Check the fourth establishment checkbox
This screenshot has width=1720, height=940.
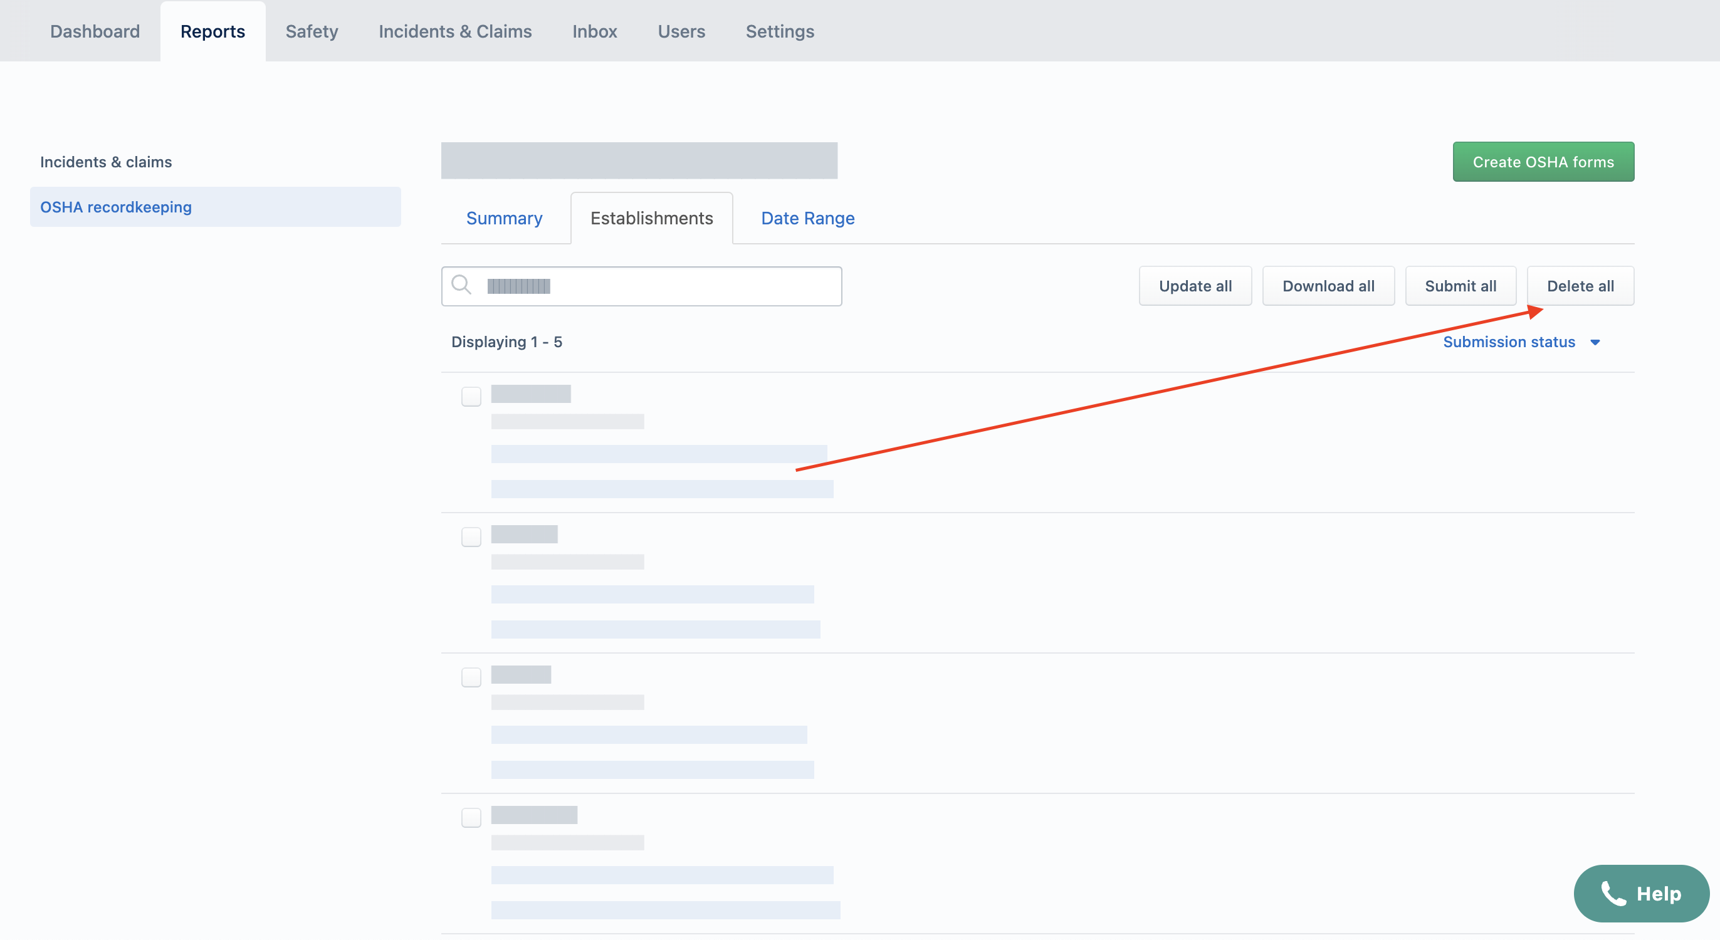pyautogui.click(x=471, y=817)
